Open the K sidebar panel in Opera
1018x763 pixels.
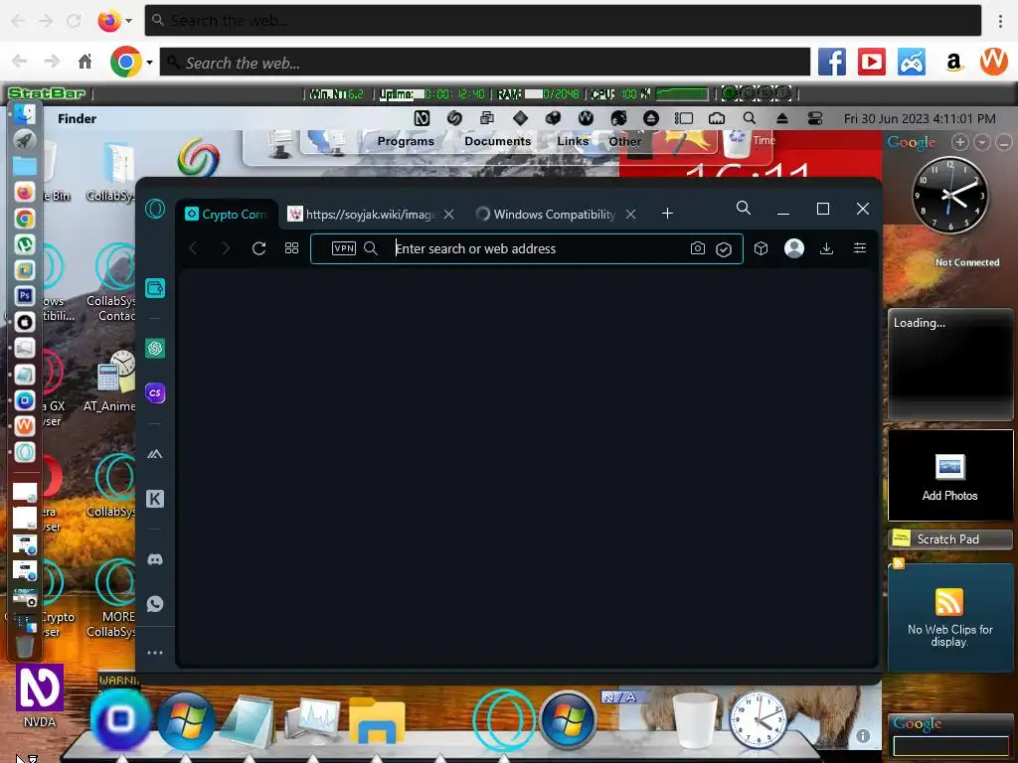(x=154, y=499)
